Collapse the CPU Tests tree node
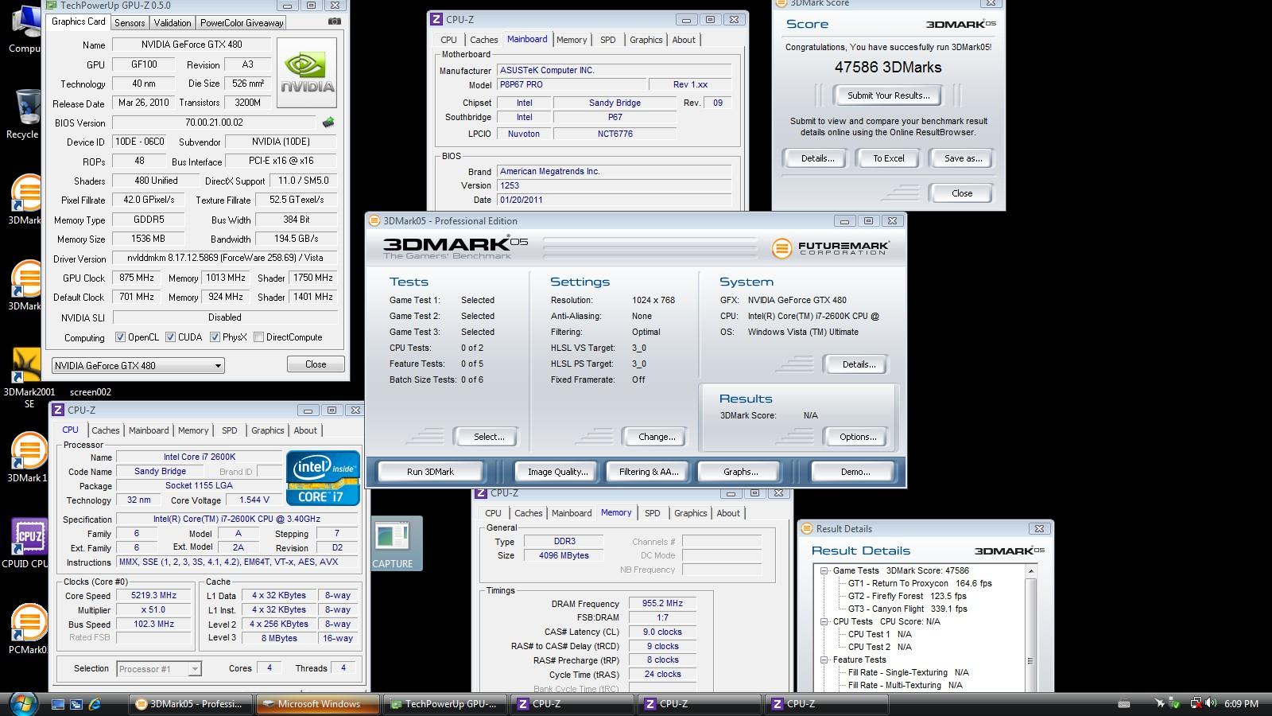 [x=824, y=621]
